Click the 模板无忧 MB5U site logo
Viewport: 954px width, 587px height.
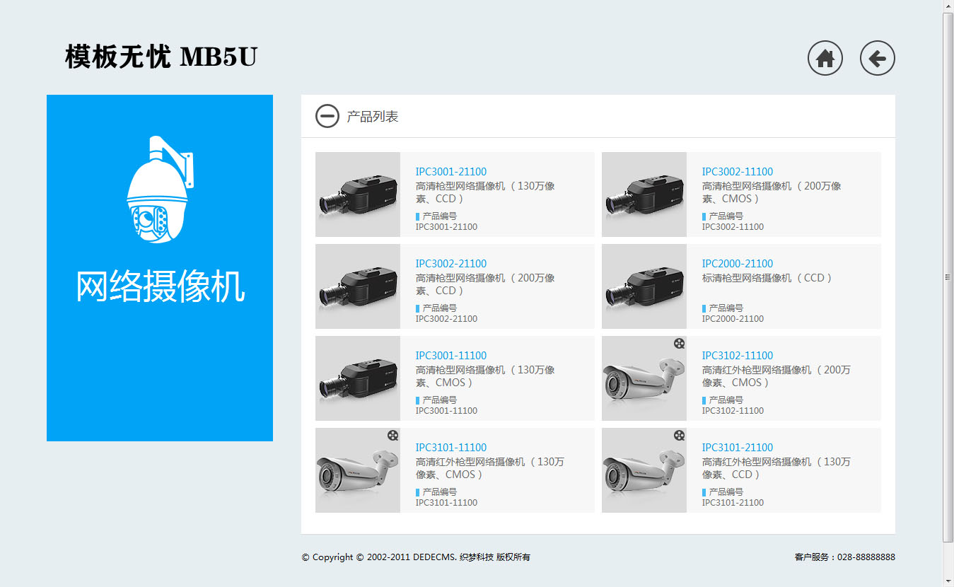pyautogui.click(x=161, y=57)
